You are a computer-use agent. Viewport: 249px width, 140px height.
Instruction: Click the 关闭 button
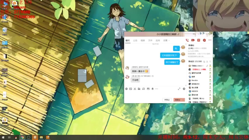click(x=167, y=100)
